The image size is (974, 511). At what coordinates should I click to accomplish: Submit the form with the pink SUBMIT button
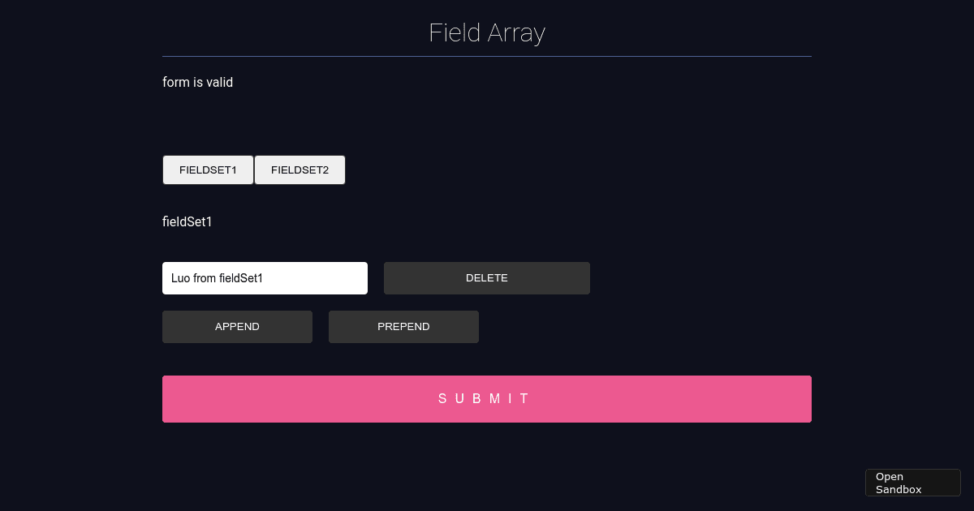pos(487,399)
